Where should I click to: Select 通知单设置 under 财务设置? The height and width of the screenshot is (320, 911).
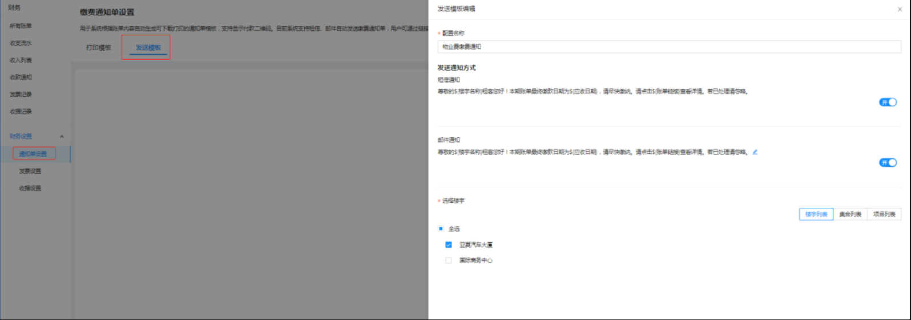coord(33,154)
